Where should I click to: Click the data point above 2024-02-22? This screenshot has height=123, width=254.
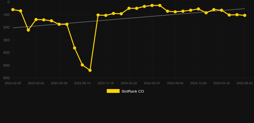pos(129,8)
